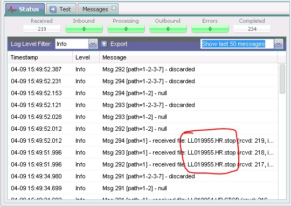Viewport: 291px width, 207px height.
Task: Select Msg 293 path=1-2-3-7 discarded row
Action: click(142, 105)
